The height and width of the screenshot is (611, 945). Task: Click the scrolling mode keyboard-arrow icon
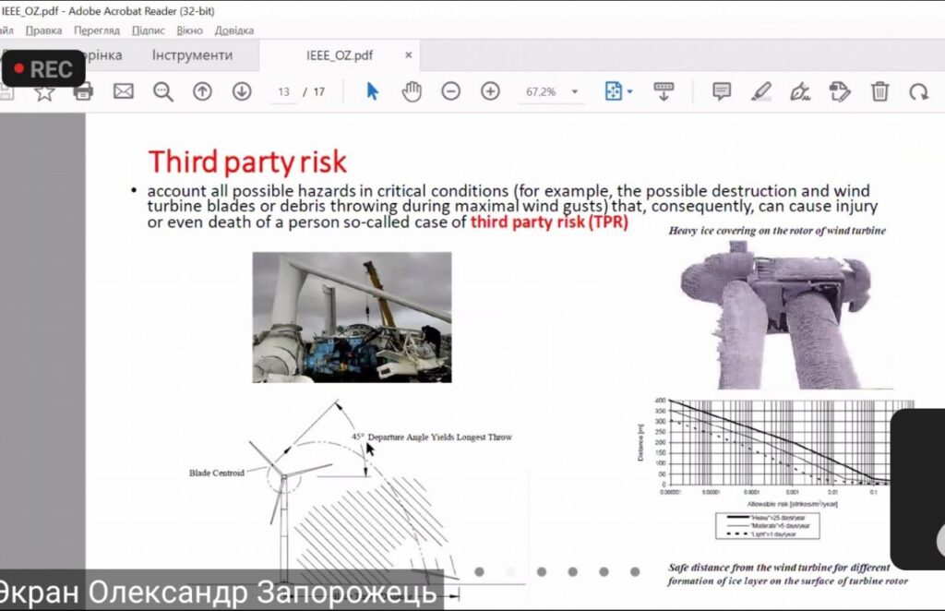pyautogui.click(x=664, y=91)
